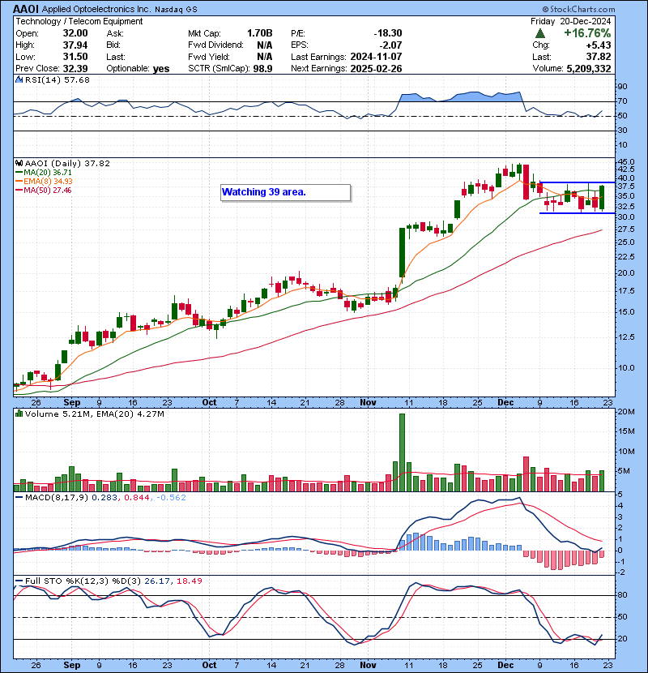Click the P/E value -18.30
The image size is (648, 673).
pyautogui.click(x=388, y=33)
